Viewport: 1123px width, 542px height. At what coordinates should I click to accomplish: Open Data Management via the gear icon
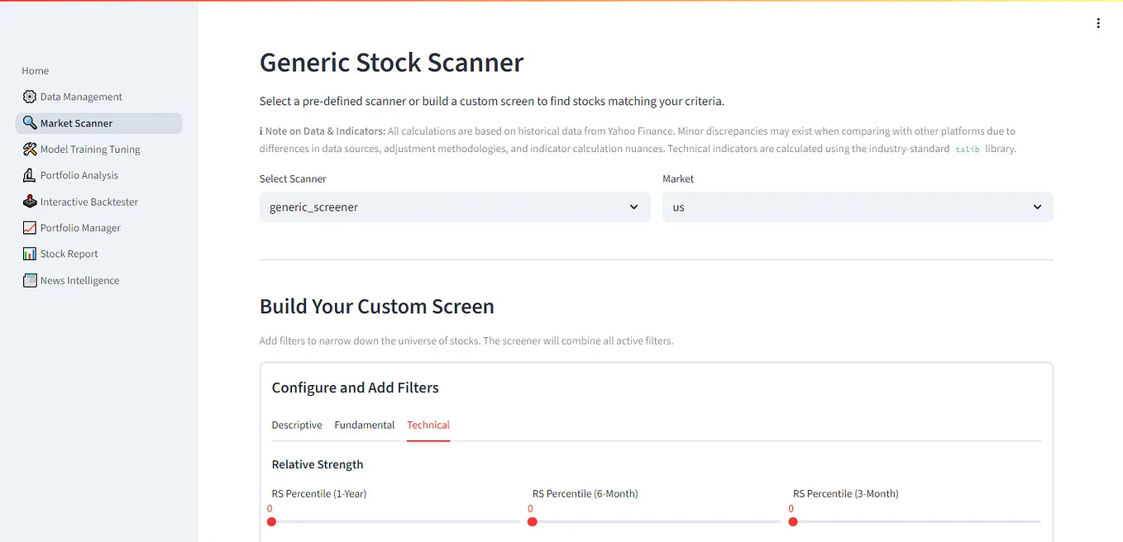pyautogui.click(x=30, y=97)
